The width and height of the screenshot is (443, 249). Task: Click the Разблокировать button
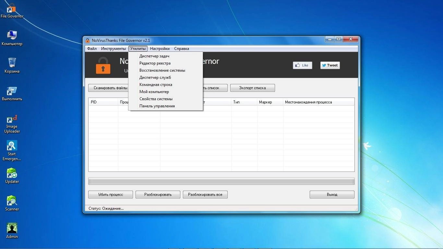tap(158, 195)
